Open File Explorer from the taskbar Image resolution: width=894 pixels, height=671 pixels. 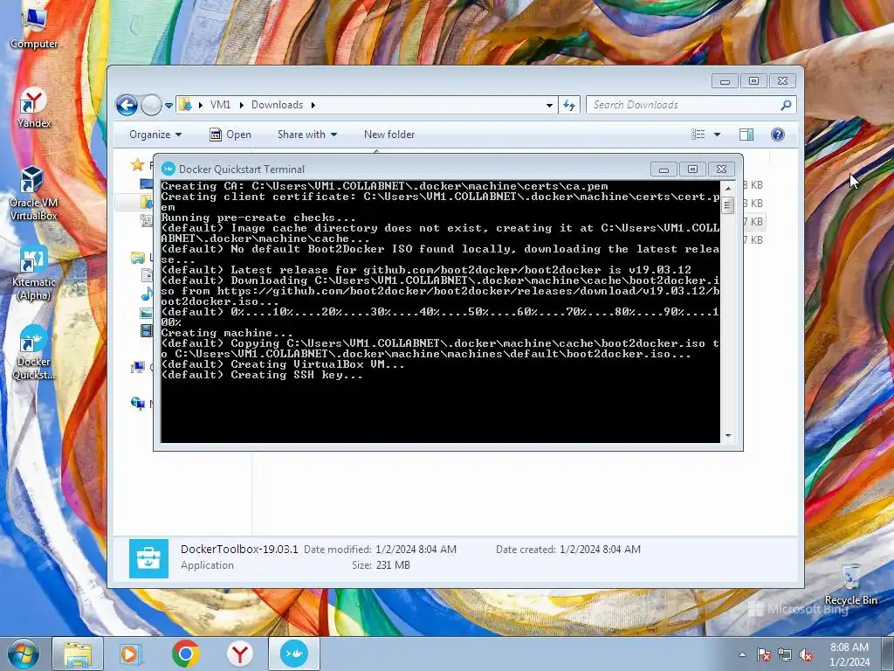click(x=78, y=654)
